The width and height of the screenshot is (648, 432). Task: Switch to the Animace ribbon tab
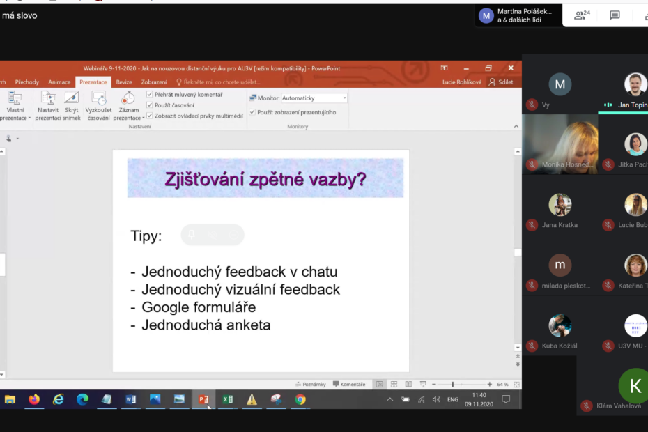click(x=59, y=82)
